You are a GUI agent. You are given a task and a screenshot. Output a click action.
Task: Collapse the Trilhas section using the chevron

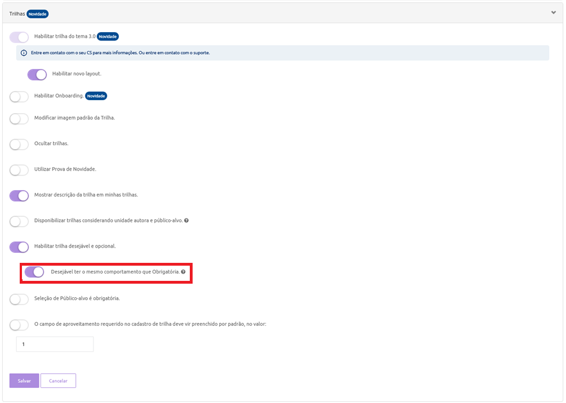click(554, 13)
